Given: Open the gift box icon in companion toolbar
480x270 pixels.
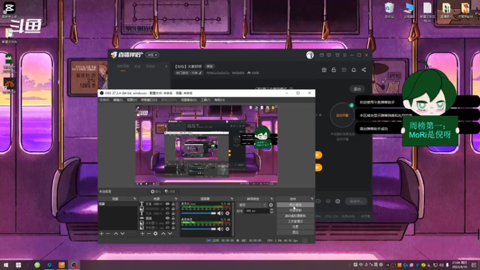Looking at the screenshot, I should 324,70.
